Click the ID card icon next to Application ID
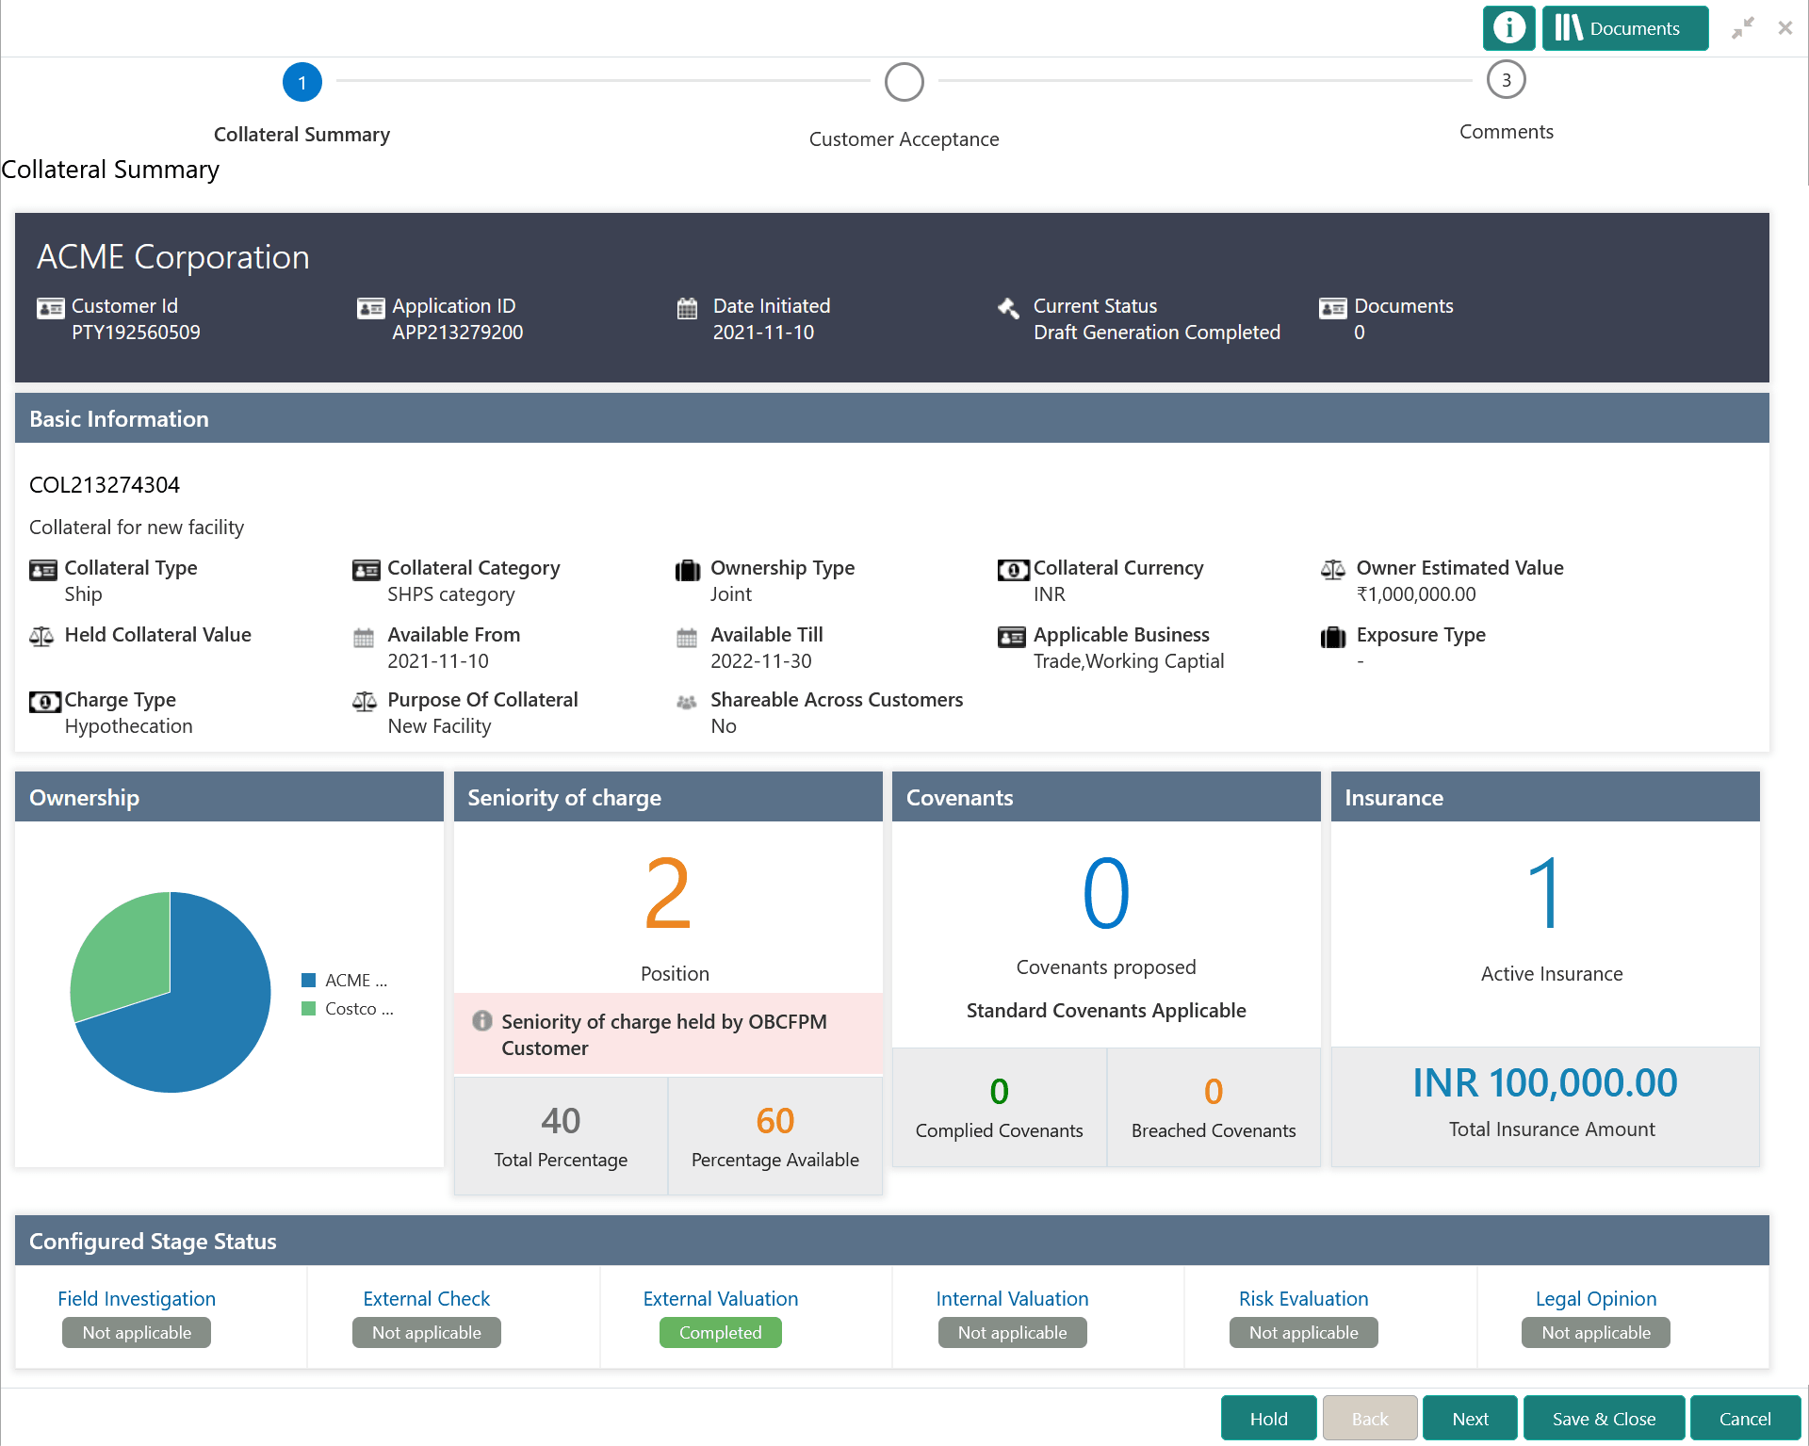1809x1446 pixels. pos(367,308)
